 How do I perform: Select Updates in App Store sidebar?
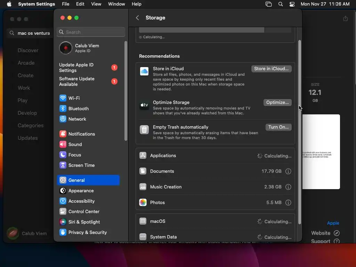click(x=28, y=138)
